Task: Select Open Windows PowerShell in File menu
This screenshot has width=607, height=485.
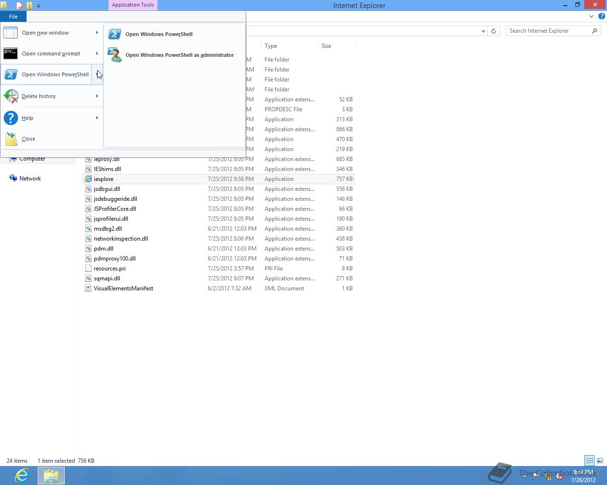Action: point(46,74)
